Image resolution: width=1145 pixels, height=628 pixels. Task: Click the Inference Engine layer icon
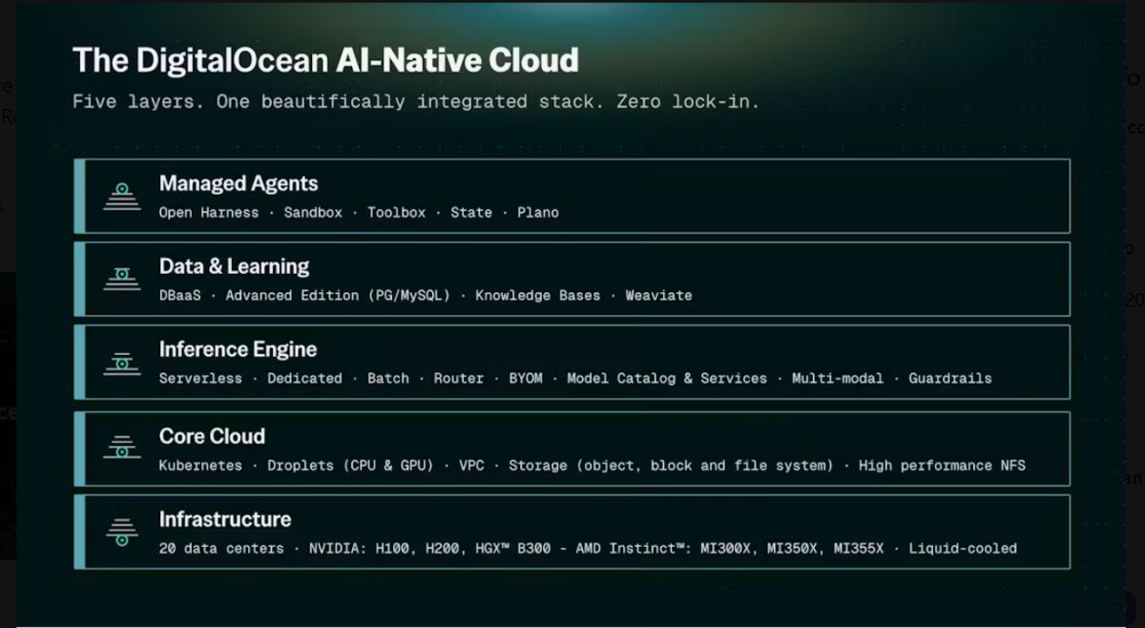(x=122, y=362)
